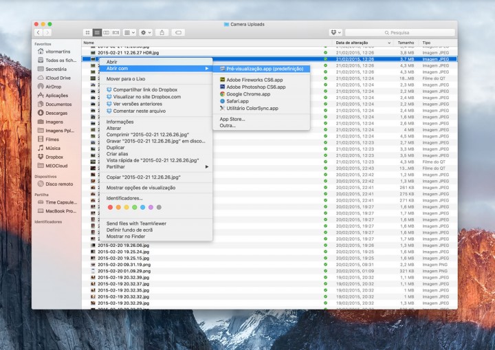
Task: Open the arrange-by grid dropdown
Action: (x=129, y=32)
